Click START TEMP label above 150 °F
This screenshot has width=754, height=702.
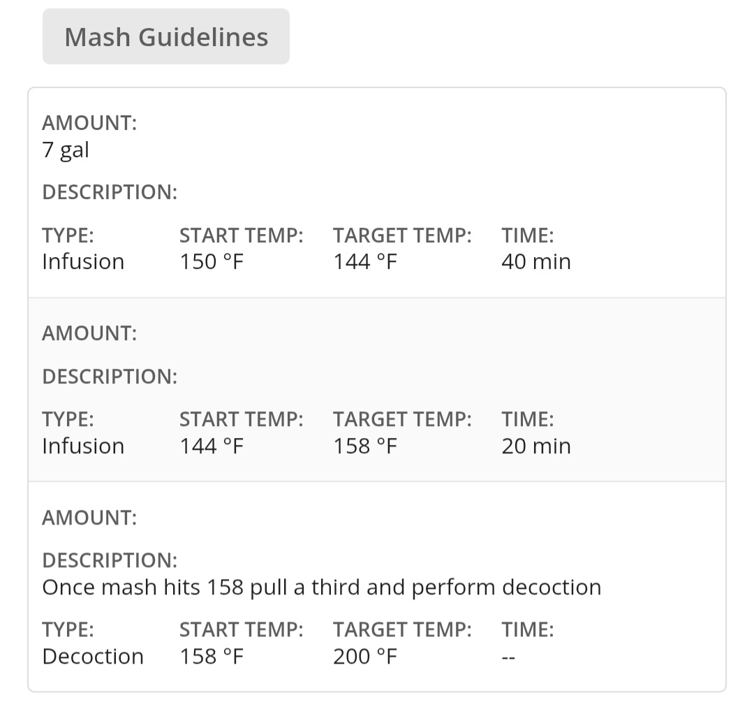(241, 235)
